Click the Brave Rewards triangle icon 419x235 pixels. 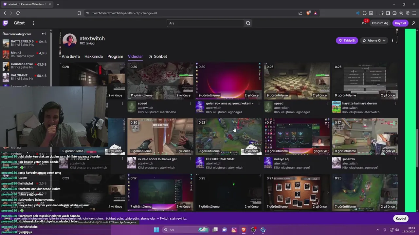(x=316, y=13)
